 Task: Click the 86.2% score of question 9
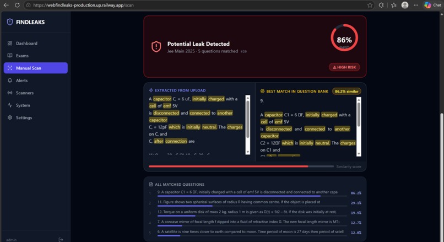(x=356, y=193)
